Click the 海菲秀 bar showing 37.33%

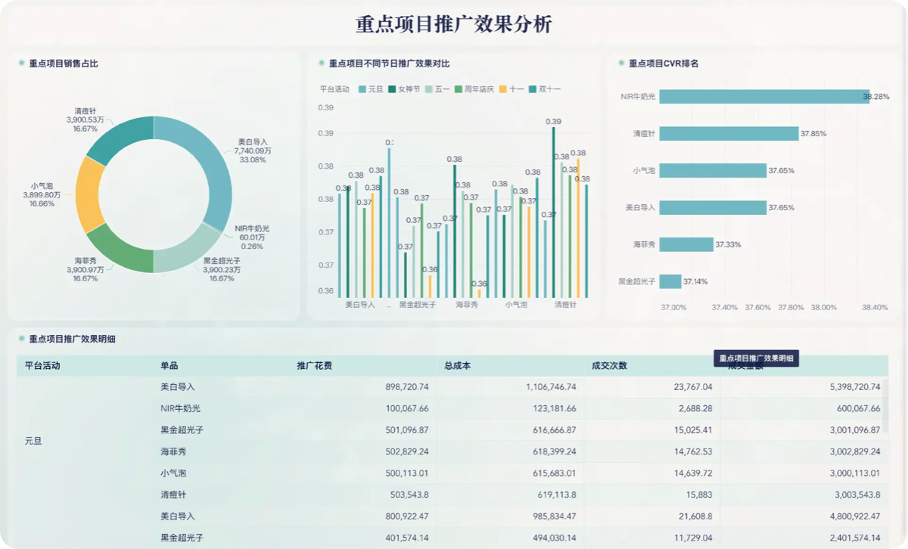pos(686,244)
